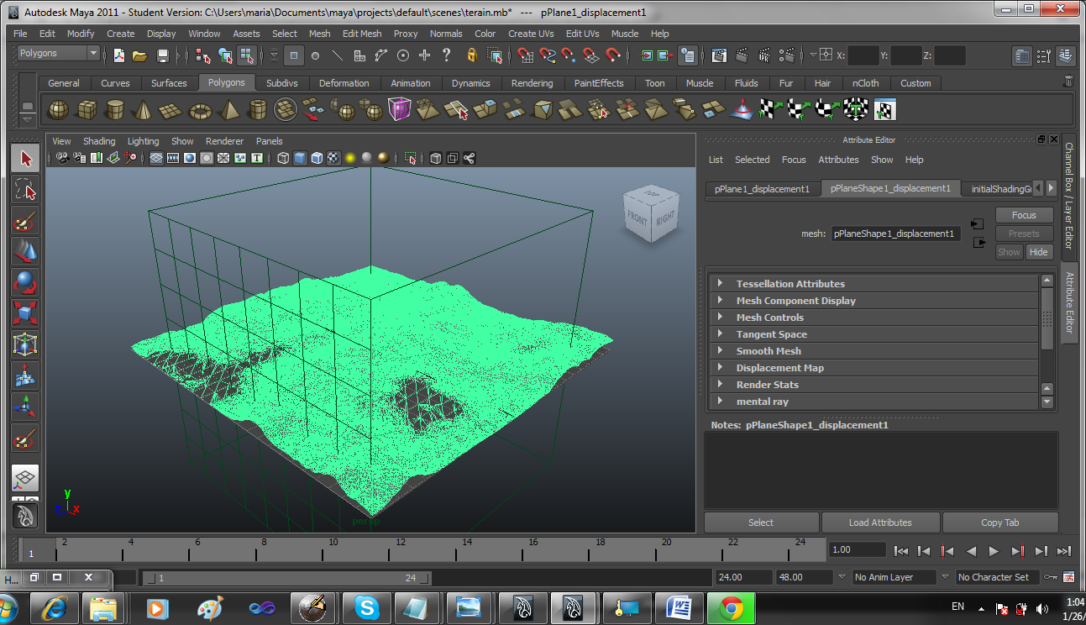Toggle use all lights yellow sphere icon
The height and width of the screenshot is (625, 1086).
click(x=350, y=158)
